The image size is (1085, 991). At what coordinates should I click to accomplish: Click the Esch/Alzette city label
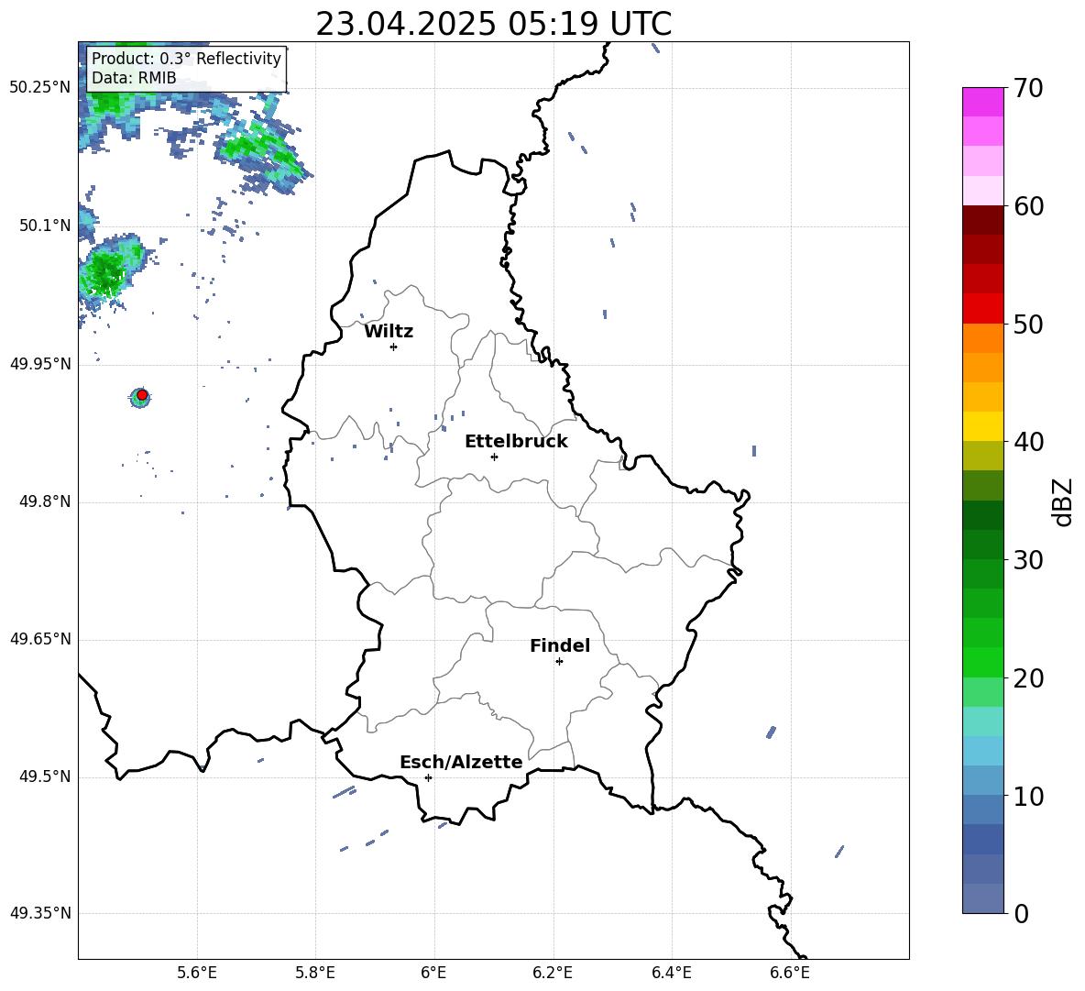click(461, 762)
